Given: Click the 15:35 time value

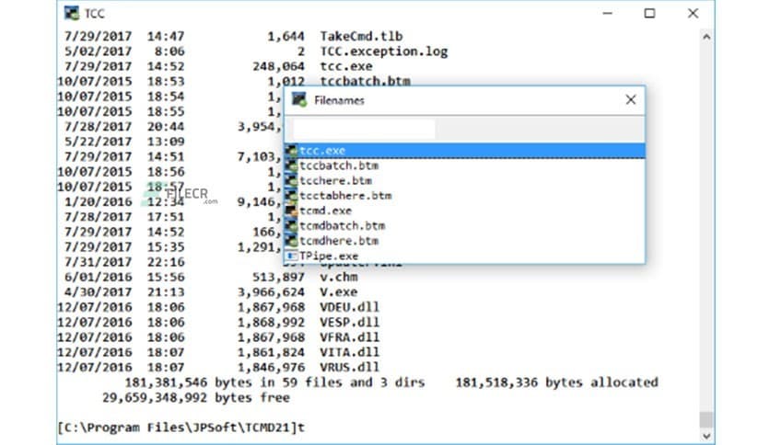Looking at the screenshot, I should [x=166, y=247].
